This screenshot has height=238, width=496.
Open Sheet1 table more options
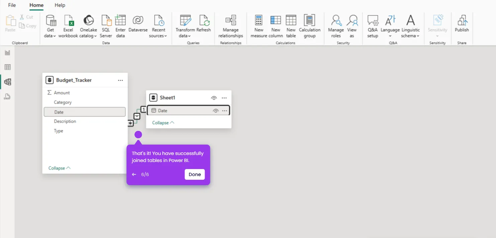tap(224, 98)
